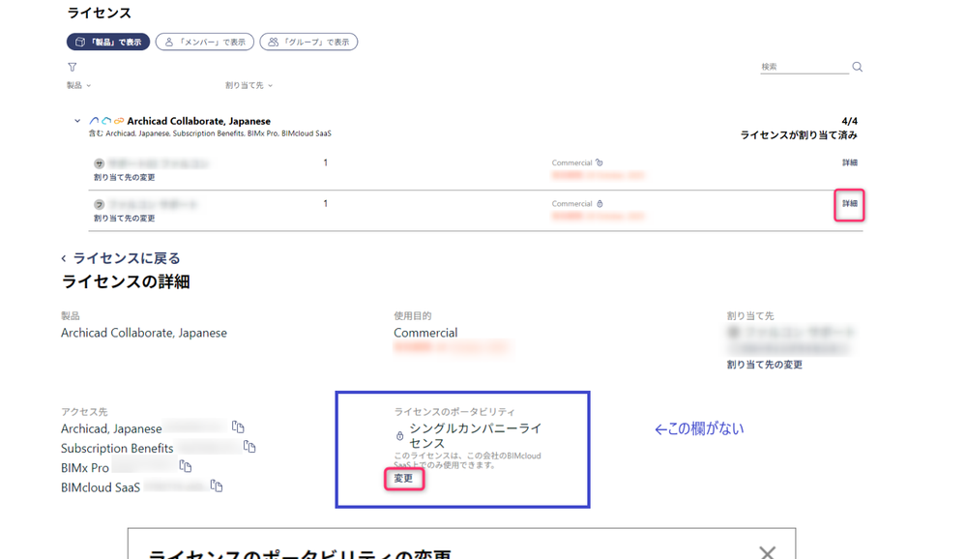Go back via ライセンスに戻る
The width and height of the screenshot is (965, 559).
121,258
